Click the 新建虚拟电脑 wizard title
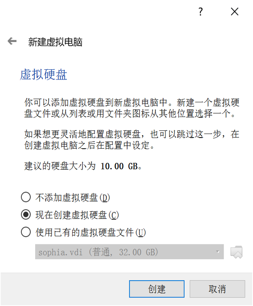253x306 pixels. click(55, 42)
